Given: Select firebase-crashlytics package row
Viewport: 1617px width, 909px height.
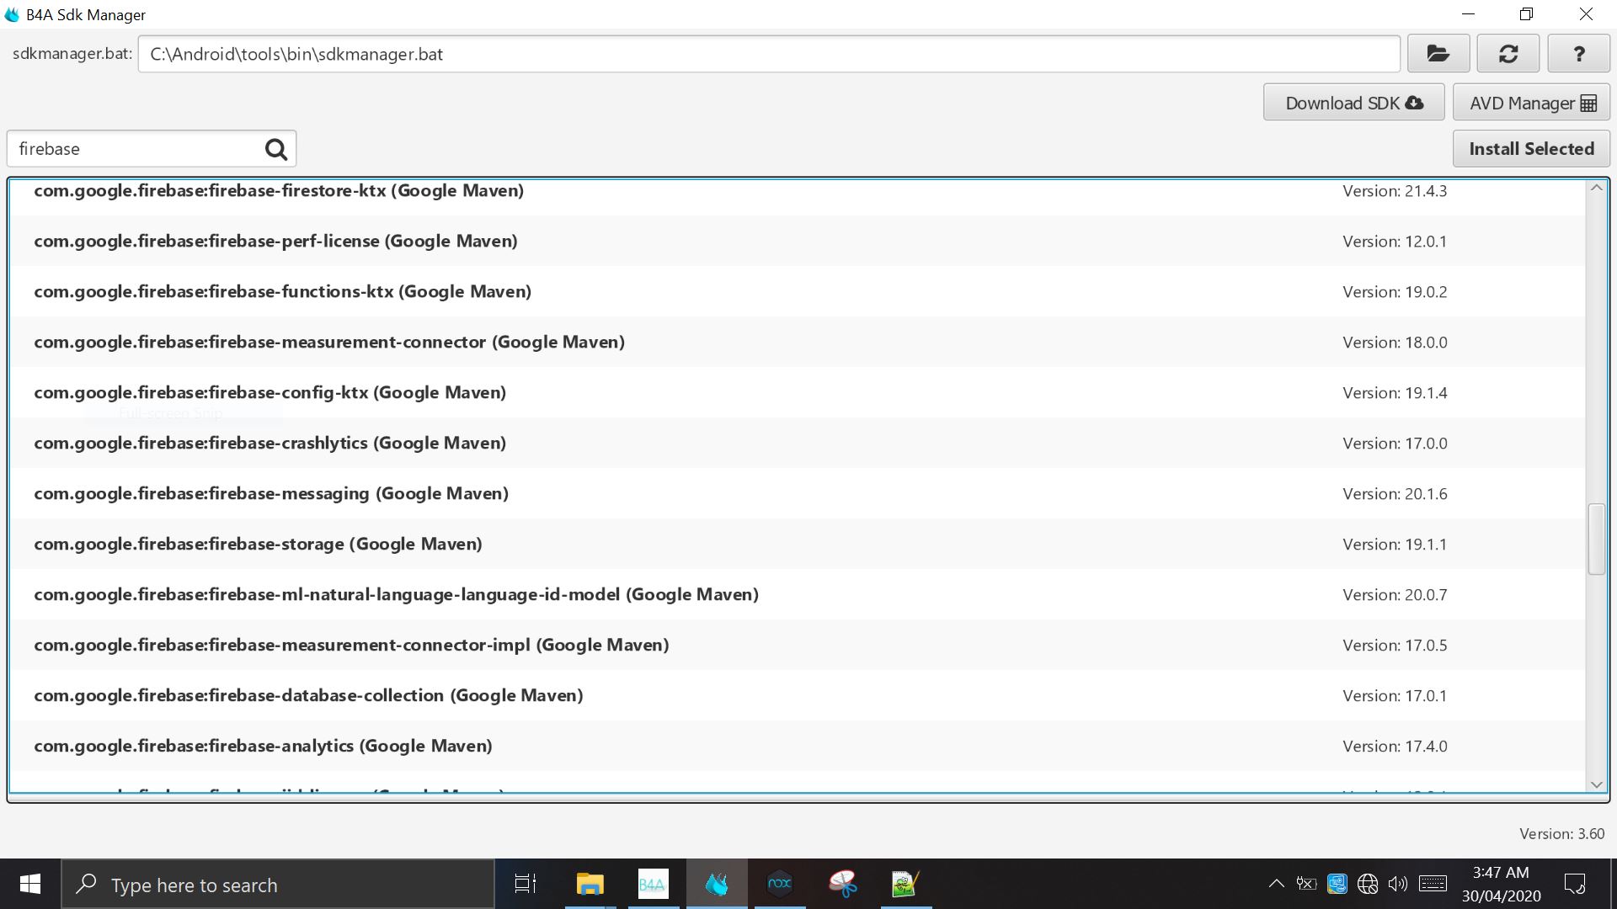Looking at the screenshot, I should pyautogui.click(x=797, y=443).
